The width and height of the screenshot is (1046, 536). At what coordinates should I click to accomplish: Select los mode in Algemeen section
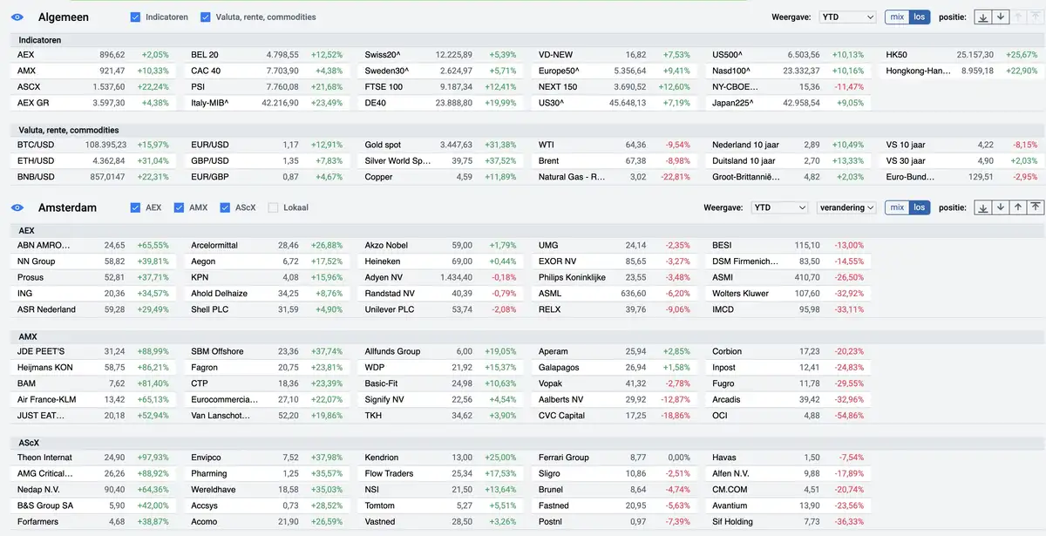920,17
